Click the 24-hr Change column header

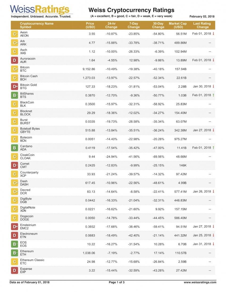click(111, 25)
